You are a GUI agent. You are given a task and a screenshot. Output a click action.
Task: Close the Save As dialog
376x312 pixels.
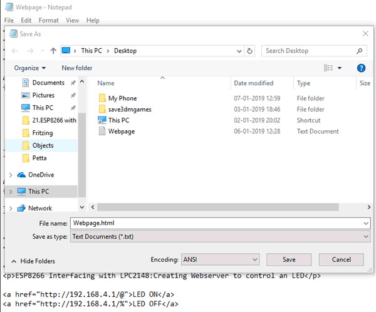point(365,34)
